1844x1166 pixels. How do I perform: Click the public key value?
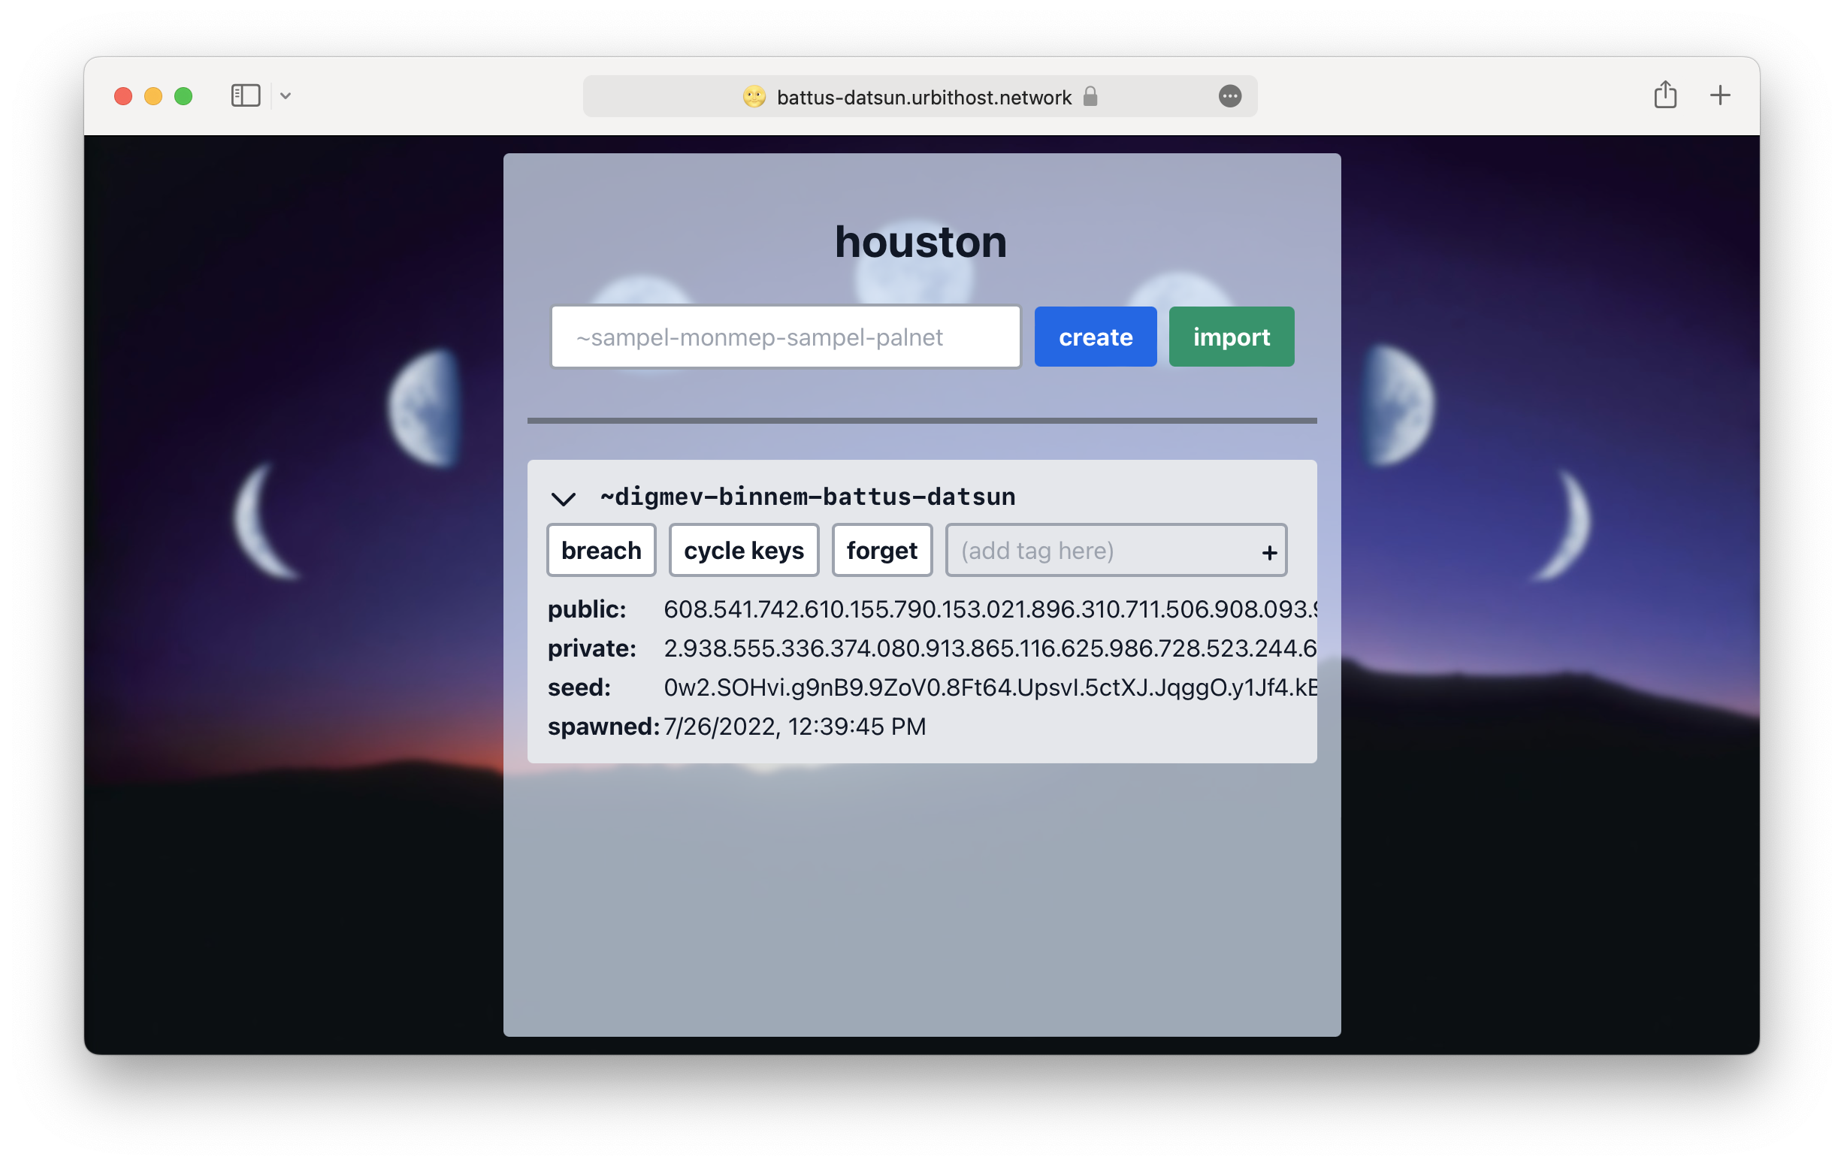coord(990,609)
